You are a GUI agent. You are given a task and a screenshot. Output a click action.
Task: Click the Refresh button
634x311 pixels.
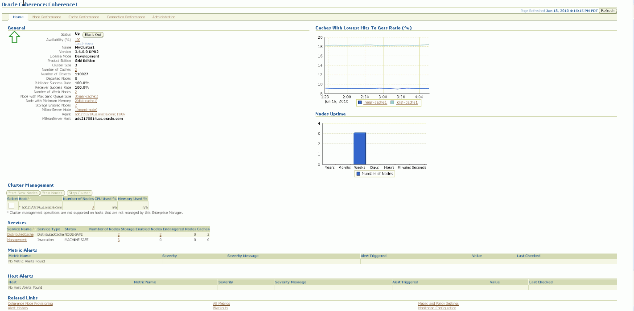[x=608, y=11]
